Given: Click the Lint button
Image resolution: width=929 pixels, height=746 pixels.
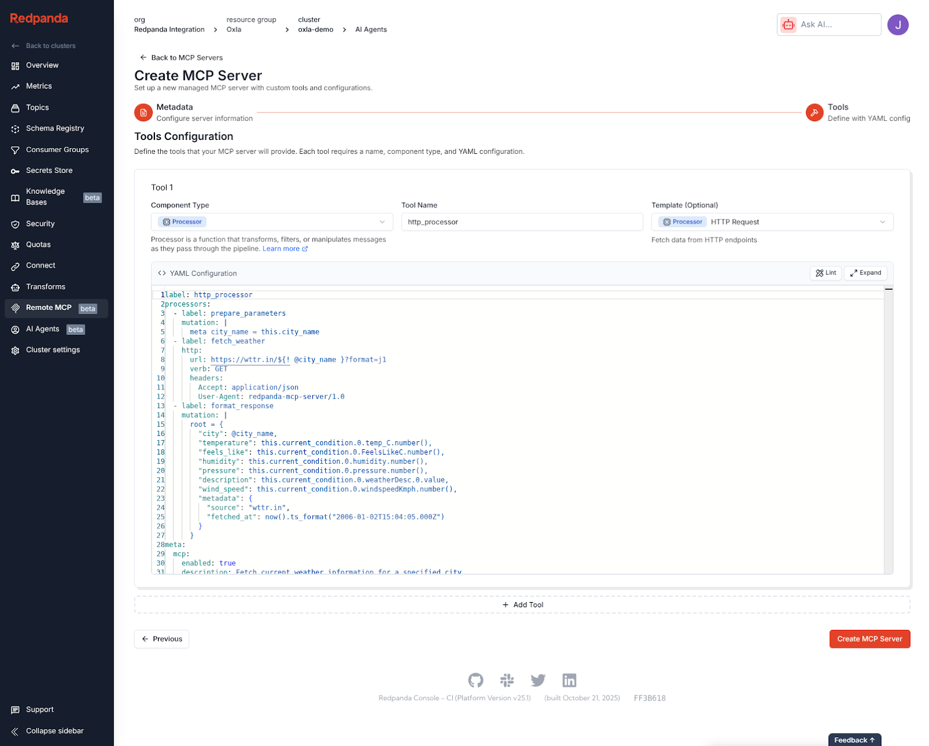Looking at the screenshot, I should click(826, 273).
